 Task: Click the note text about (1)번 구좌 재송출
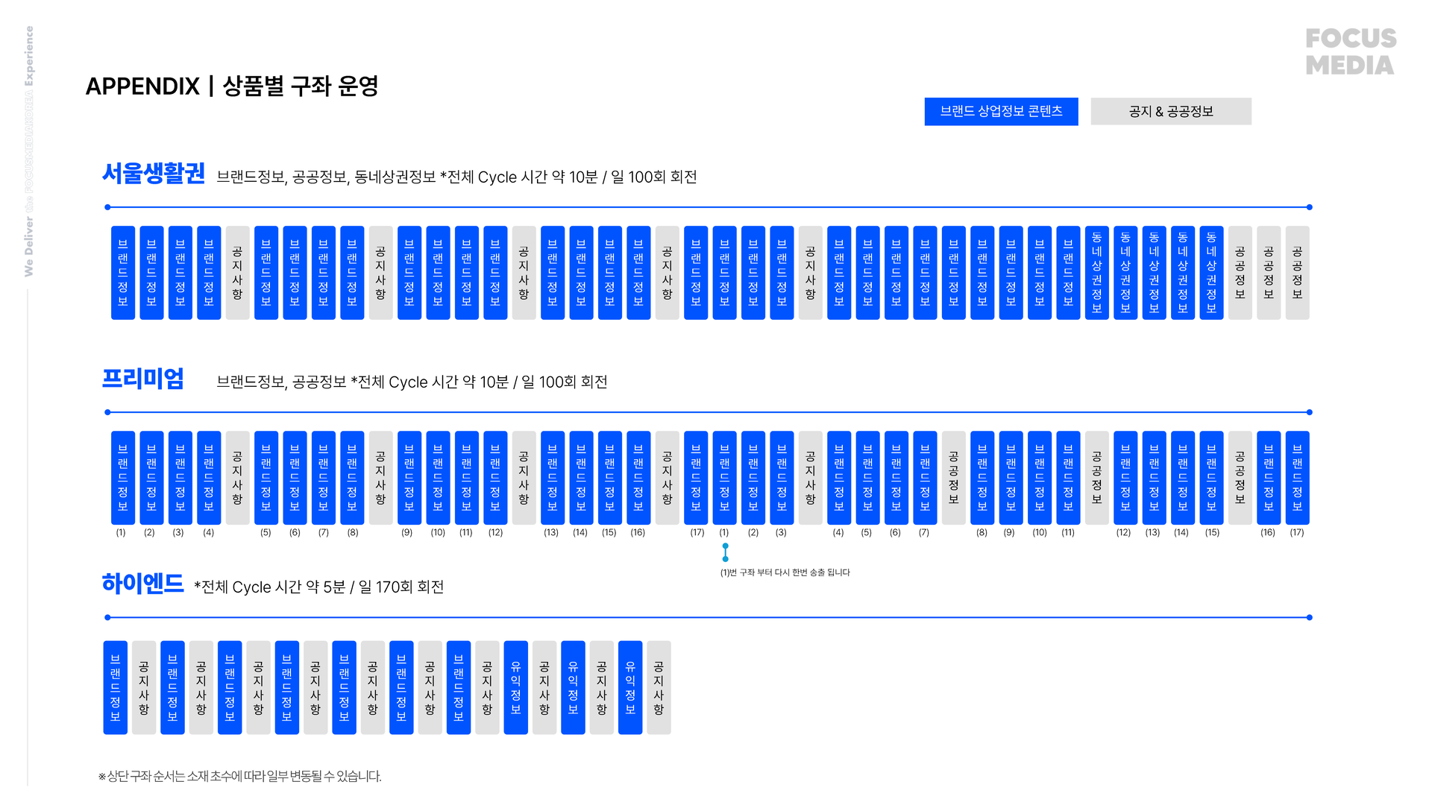tap(785, 572)
